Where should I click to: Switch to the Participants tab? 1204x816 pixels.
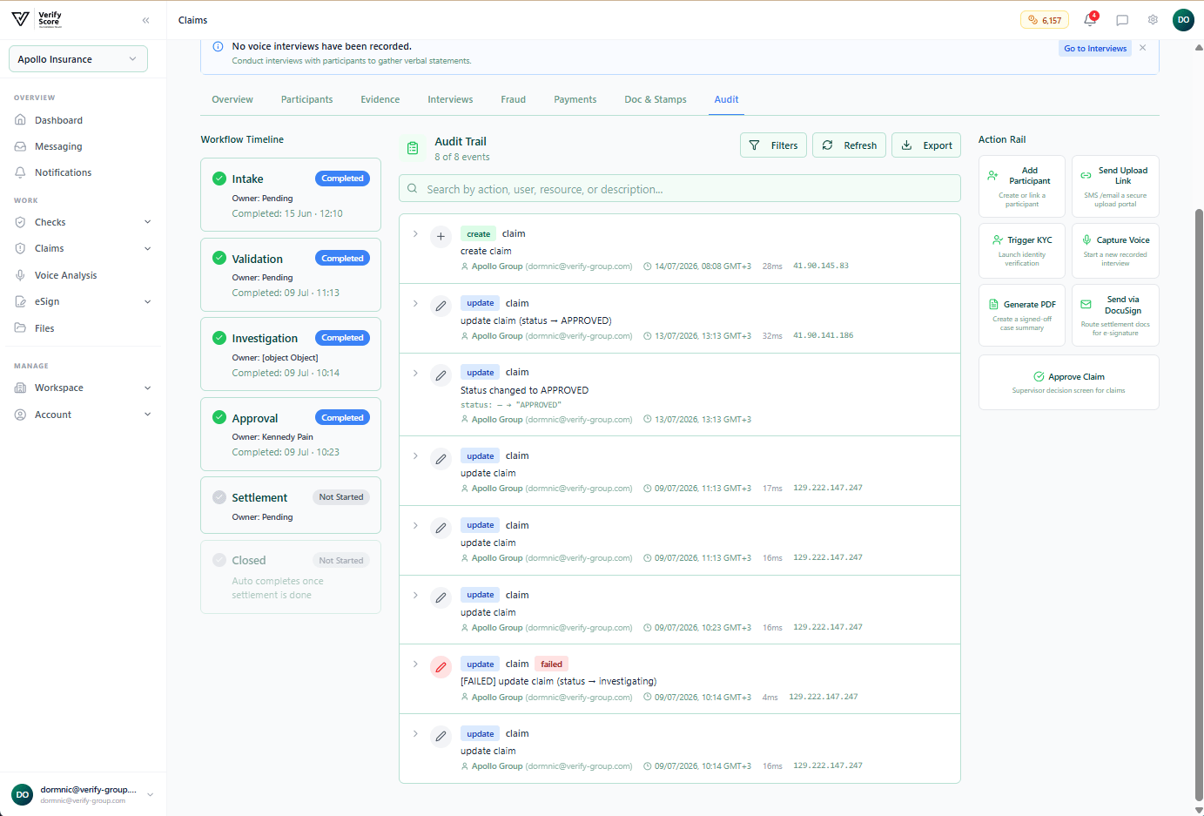(306, 99)
